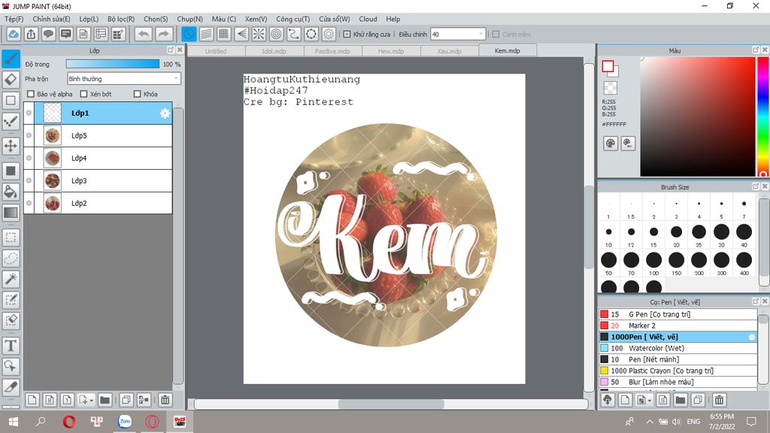Screen dimensions: 770x433
Task: Toggle visibility of Lớp2 layer
Action: [x=29, y=203]
